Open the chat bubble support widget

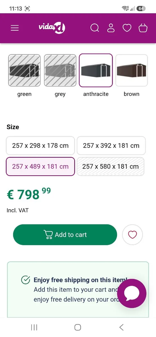(132, 293)
